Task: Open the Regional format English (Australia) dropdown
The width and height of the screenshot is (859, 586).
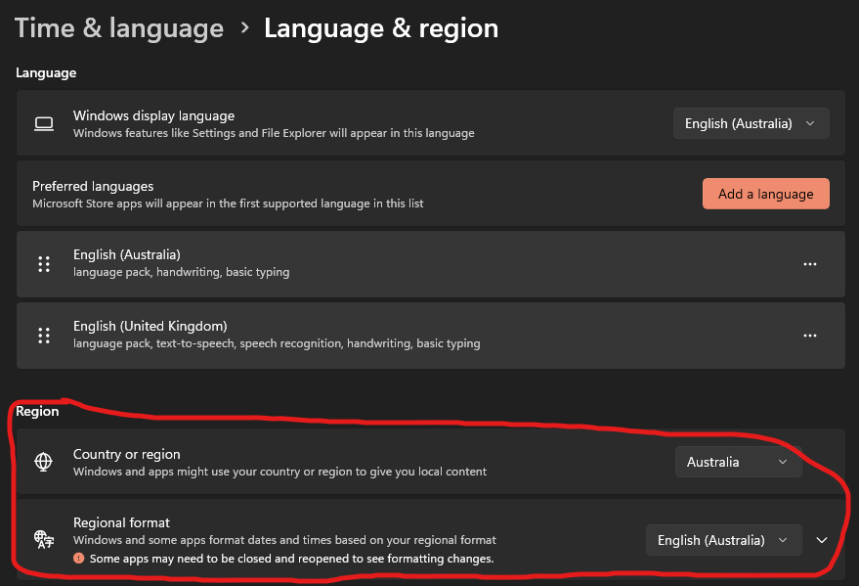Action: pos(723,540)
